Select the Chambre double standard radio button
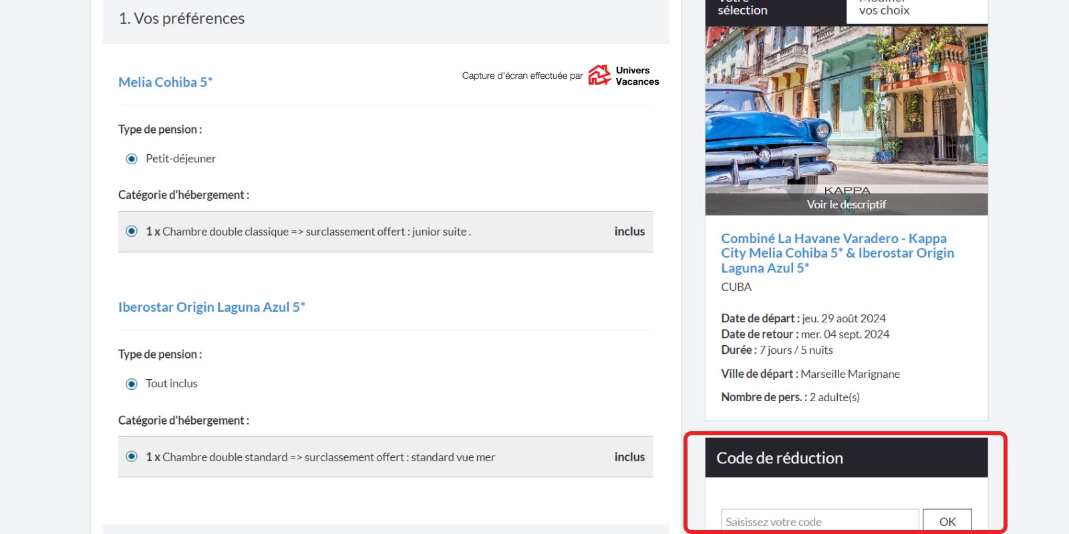The height and width of the screenshot is (534, 1069). pos(132,457)
